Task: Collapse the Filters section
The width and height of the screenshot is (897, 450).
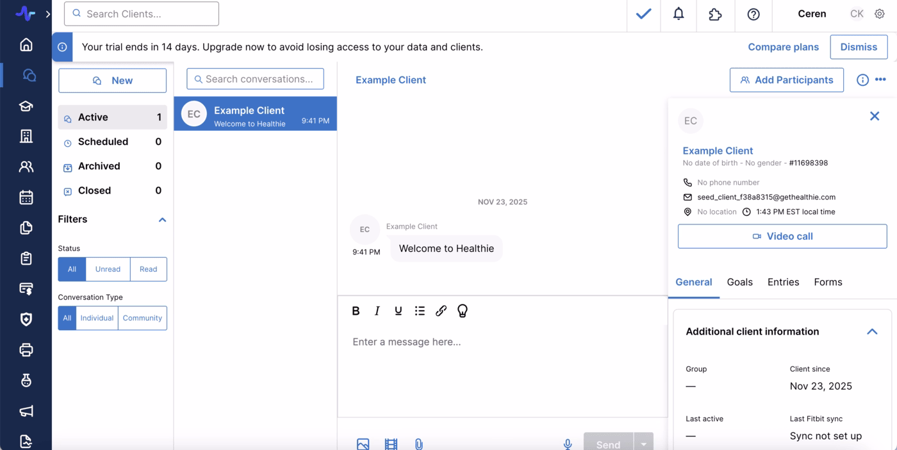Action: point(162,219)
